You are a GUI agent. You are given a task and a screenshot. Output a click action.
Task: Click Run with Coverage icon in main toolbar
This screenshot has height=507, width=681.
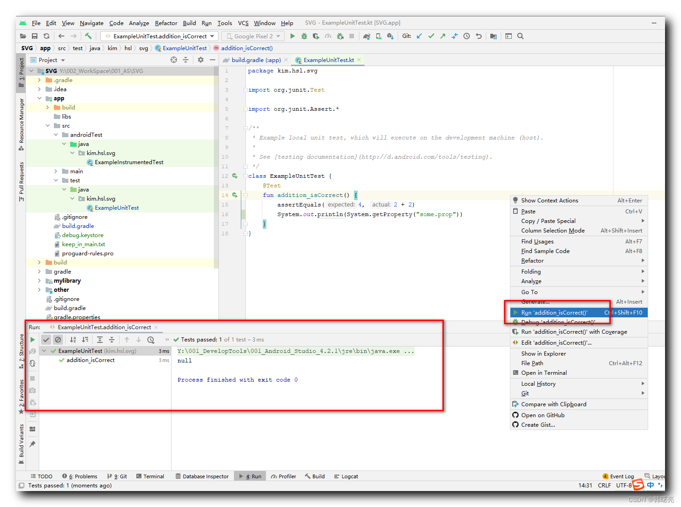pos(316,36)
